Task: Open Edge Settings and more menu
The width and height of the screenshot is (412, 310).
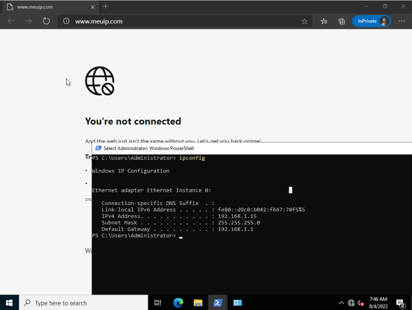Action: pyautogui.click(x=401, y=21)
